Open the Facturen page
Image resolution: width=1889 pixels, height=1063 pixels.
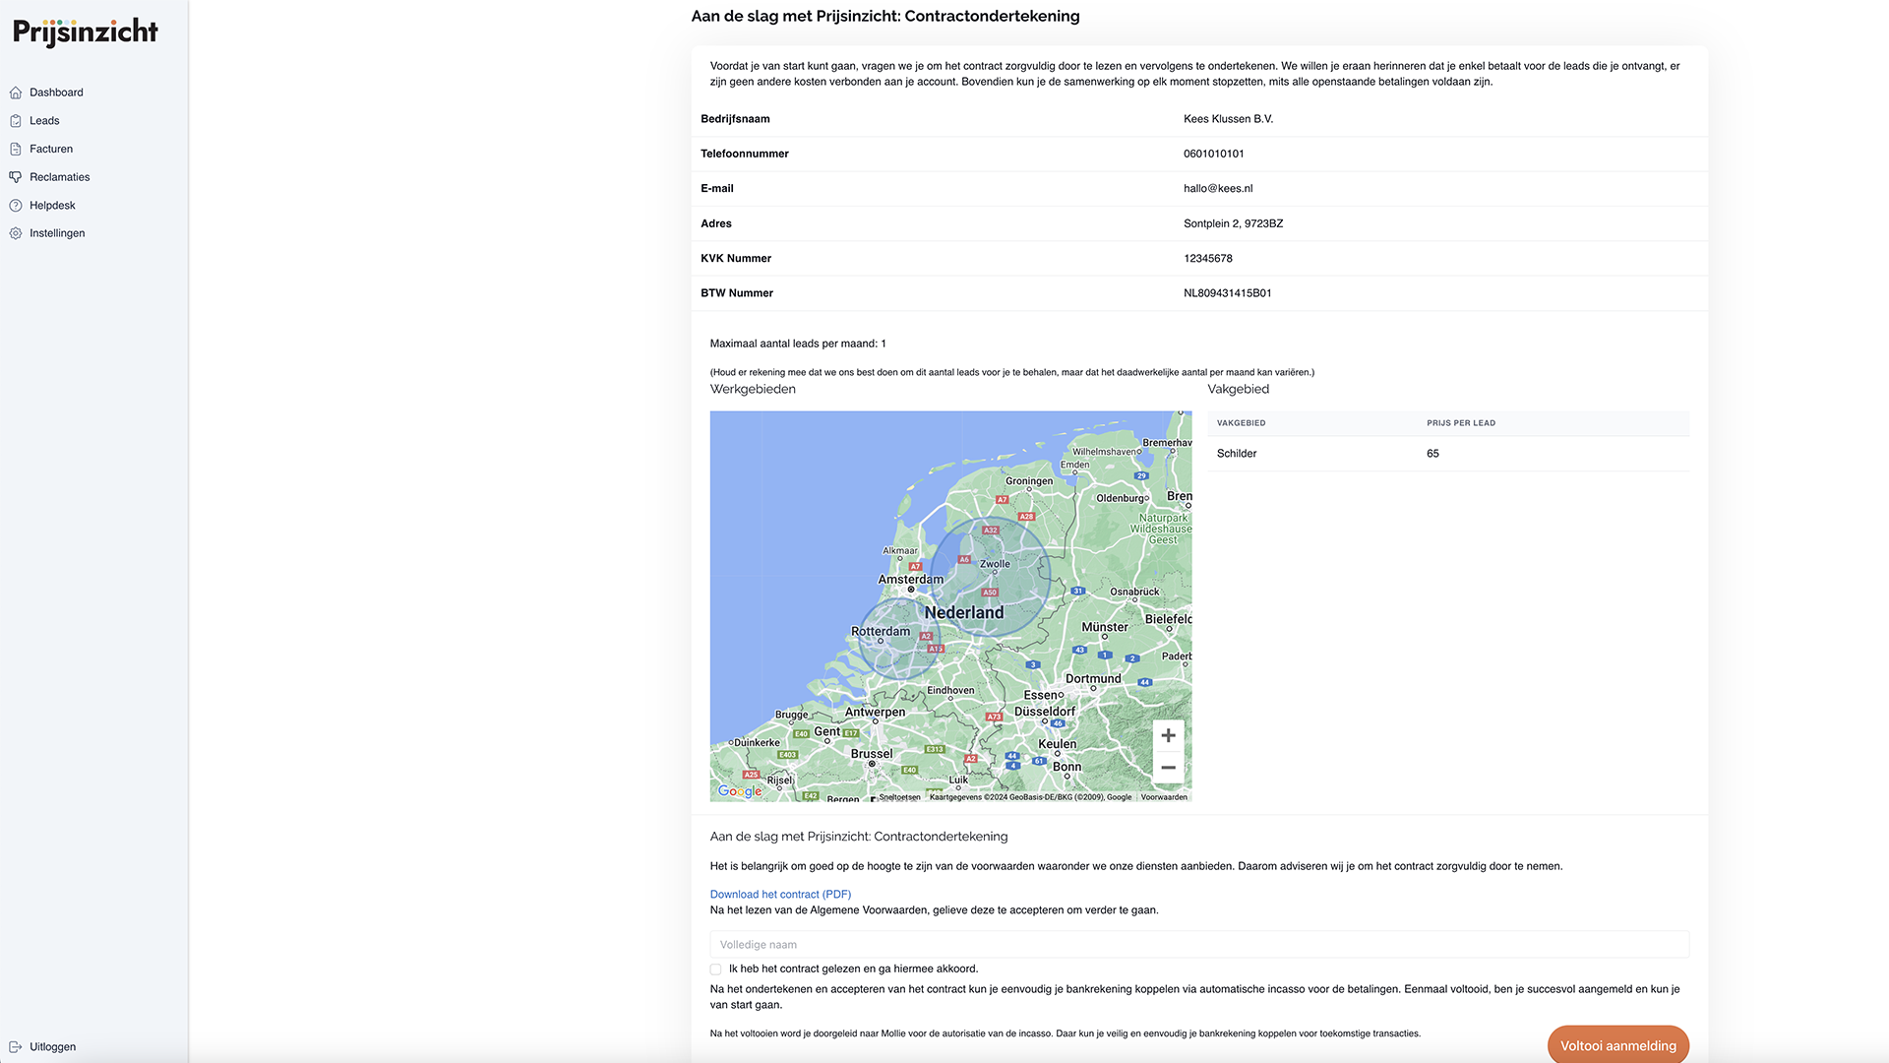point(51,150)
